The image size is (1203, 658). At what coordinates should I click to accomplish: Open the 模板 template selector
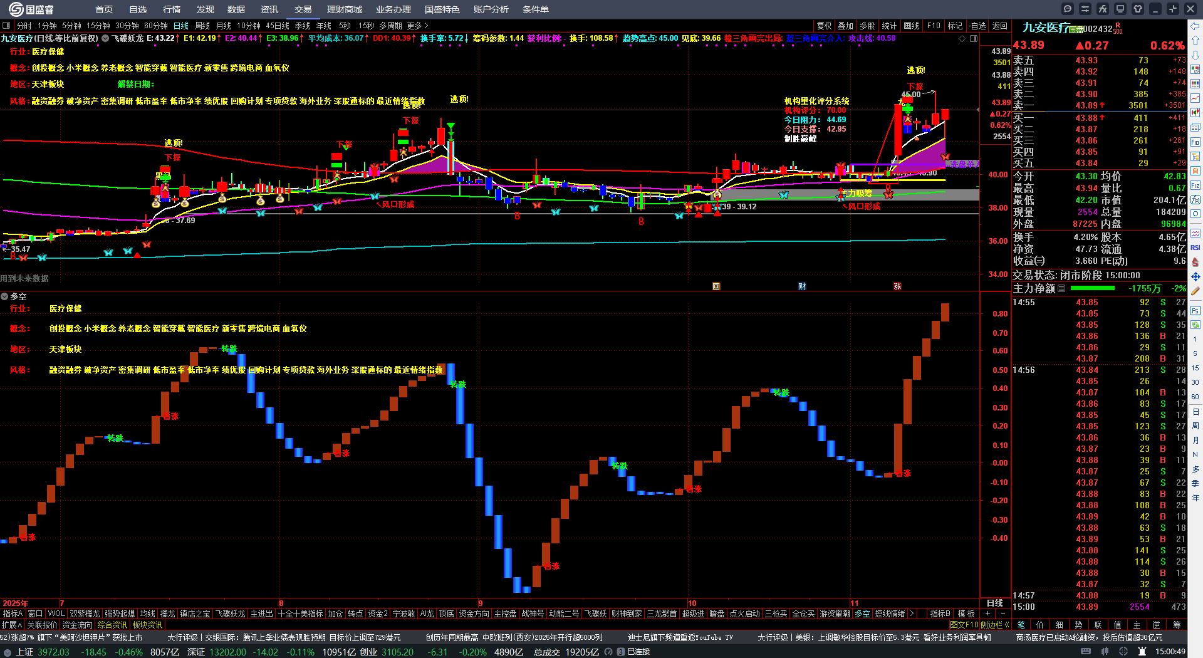tap(966, 614)
